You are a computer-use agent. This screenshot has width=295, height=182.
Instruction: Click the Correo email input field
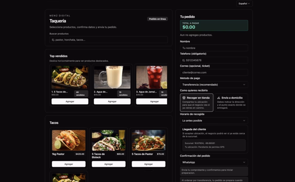tap(214, 72)
